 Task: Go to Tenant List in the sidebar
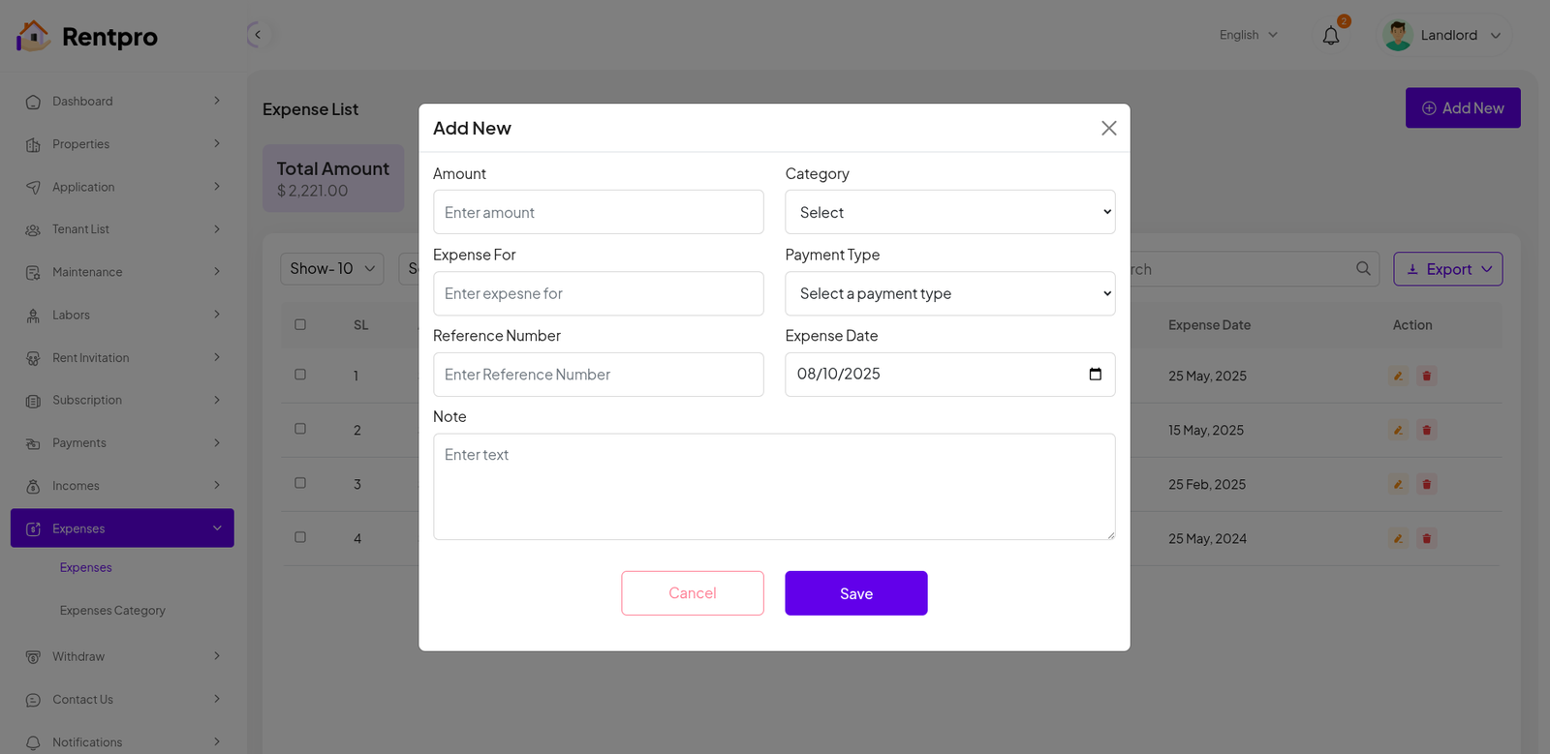(x=80, y=229)
